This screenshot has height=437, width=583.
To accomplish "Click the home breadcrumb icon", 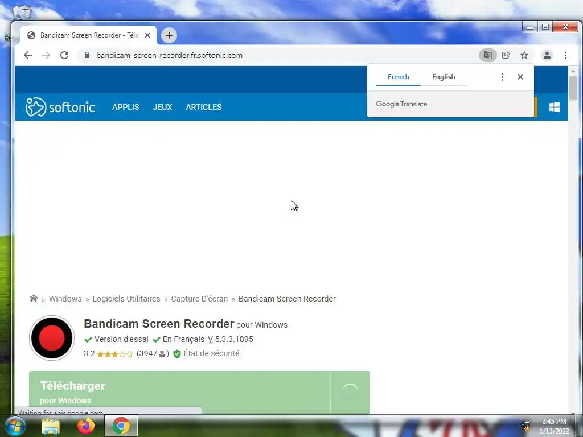I will pyautogui.click(x=34, y=298).
